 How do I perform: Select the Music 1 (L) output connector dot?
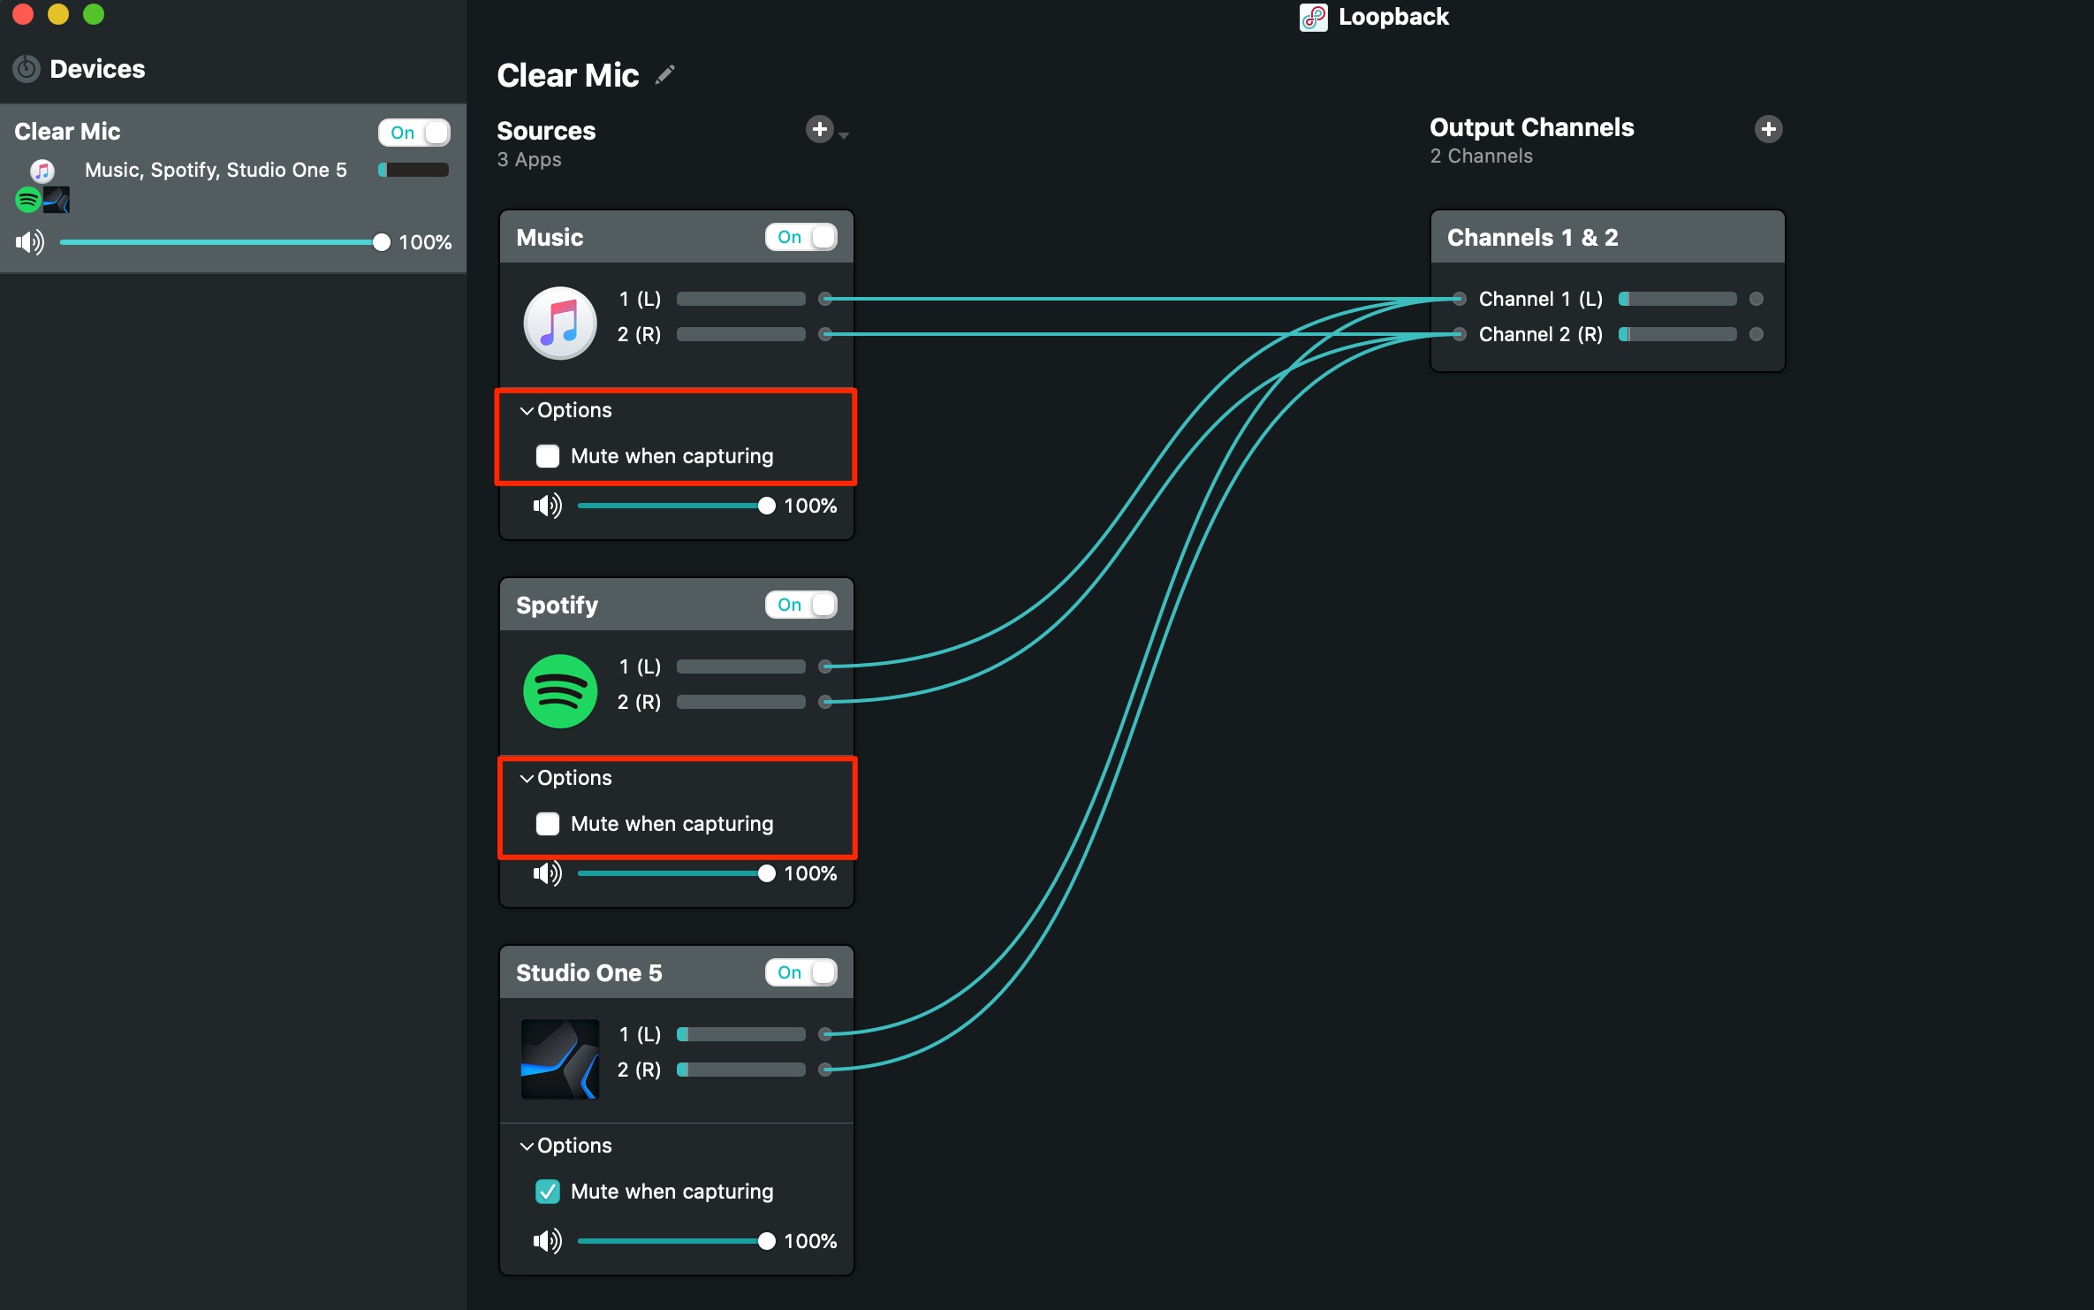click(825, 299)
